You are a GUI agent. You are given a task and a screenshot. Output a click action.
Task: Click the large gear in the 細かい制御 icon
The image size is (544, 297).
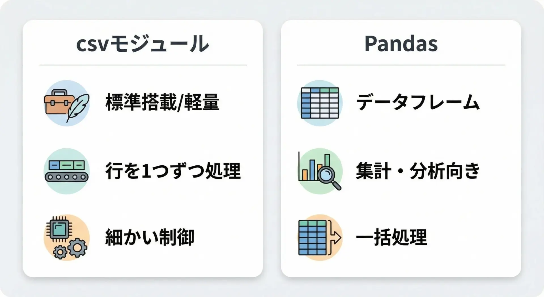(77, 248)
